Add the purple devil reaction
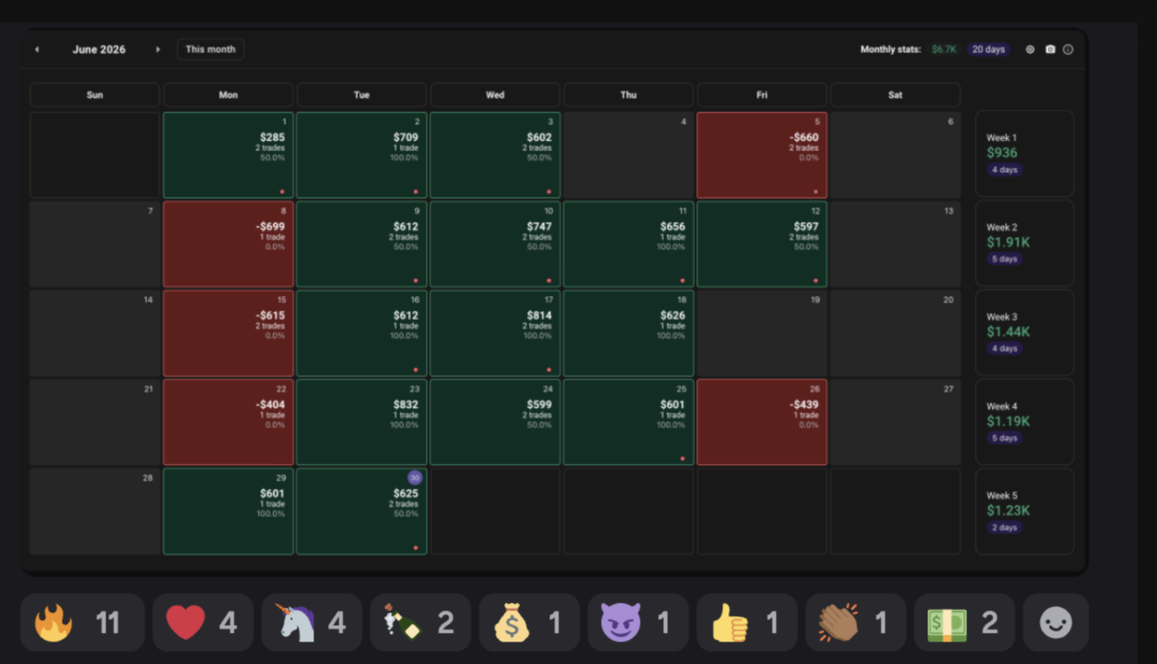 638,622
